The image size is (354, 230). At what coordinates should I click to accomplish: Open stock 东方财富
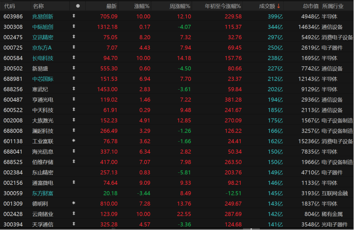pyautogui.click(x=43, y=193)
